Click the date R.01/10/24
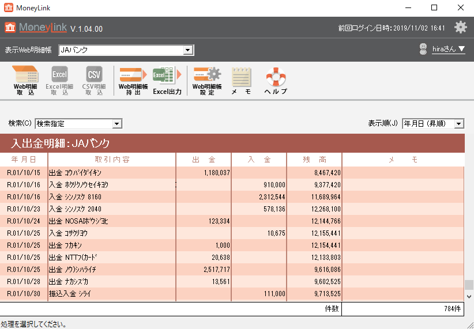 [x=24, y=221]
